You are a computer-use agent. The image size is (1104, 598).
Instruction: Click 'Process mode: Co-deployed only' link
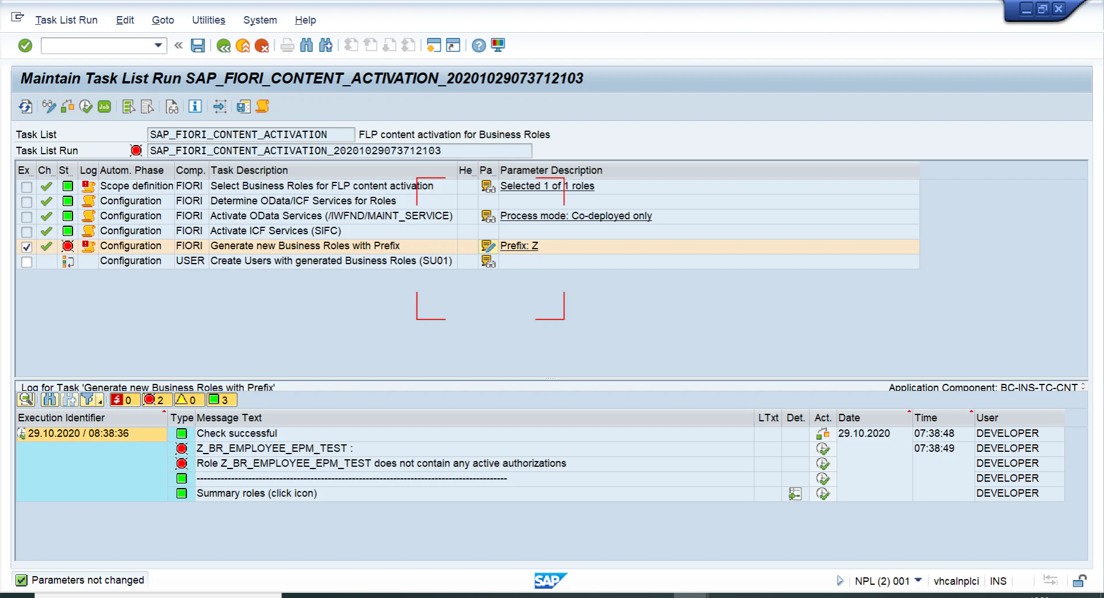coord(576,216)
